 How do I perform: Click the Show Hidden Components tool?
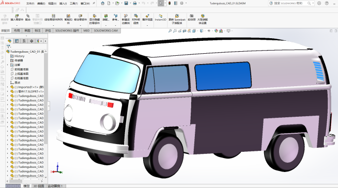tap(95, 19)
